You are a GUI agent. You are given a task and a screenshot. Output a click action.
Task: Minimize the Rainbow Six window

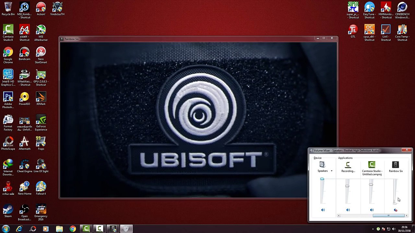point(318,38)
